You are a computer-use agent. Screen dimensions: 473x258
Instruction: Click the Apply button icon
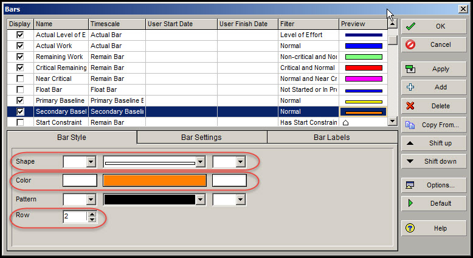tap(410, 69)
